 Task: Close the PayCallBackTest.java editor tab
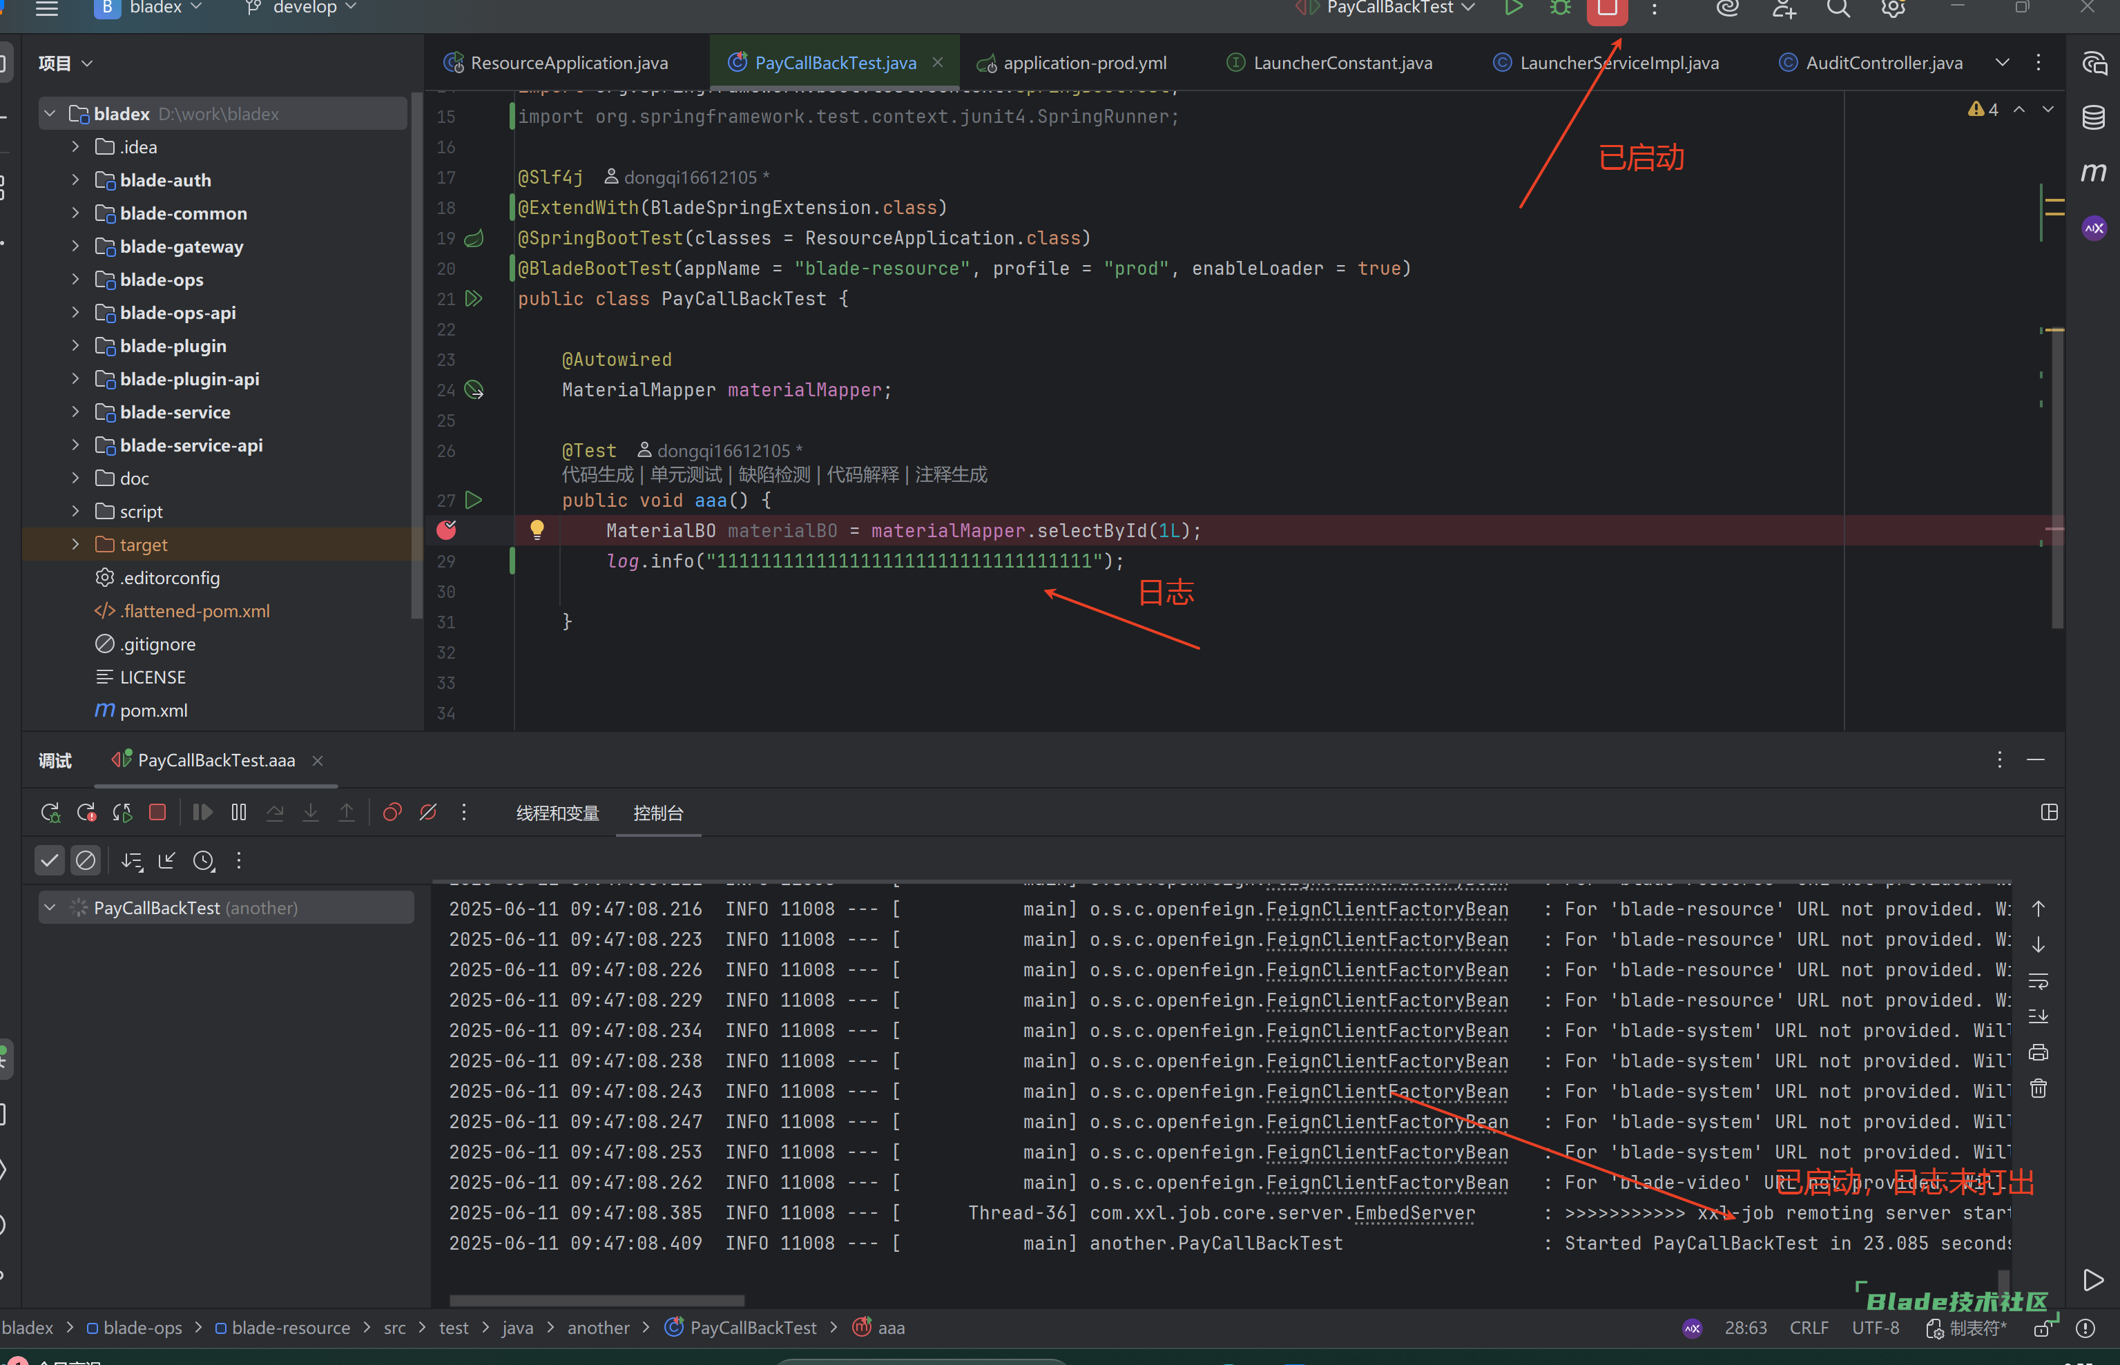pyautogui.click(x=938, y=62)
